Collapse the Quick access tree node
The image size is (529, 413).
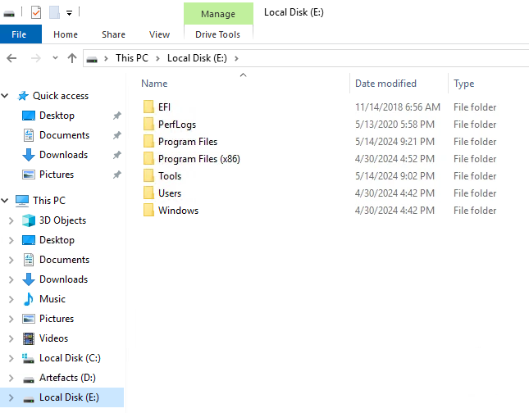(7, 96)
